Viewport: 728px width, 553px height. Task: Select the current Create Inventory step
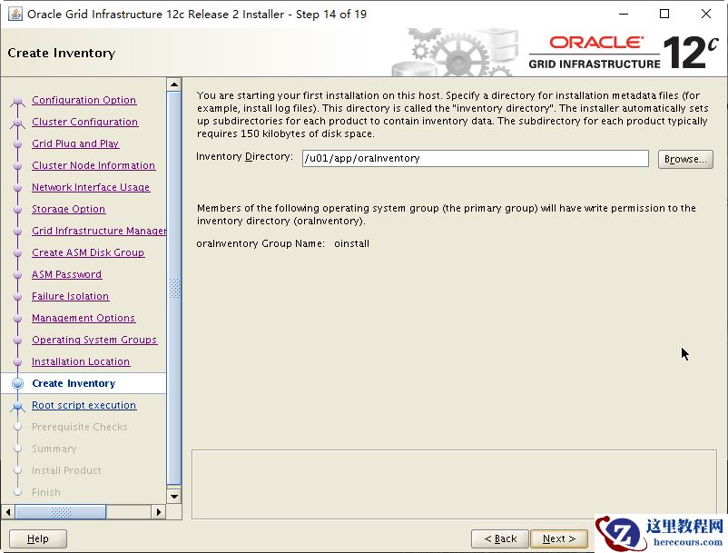click(x=74, y=383)
